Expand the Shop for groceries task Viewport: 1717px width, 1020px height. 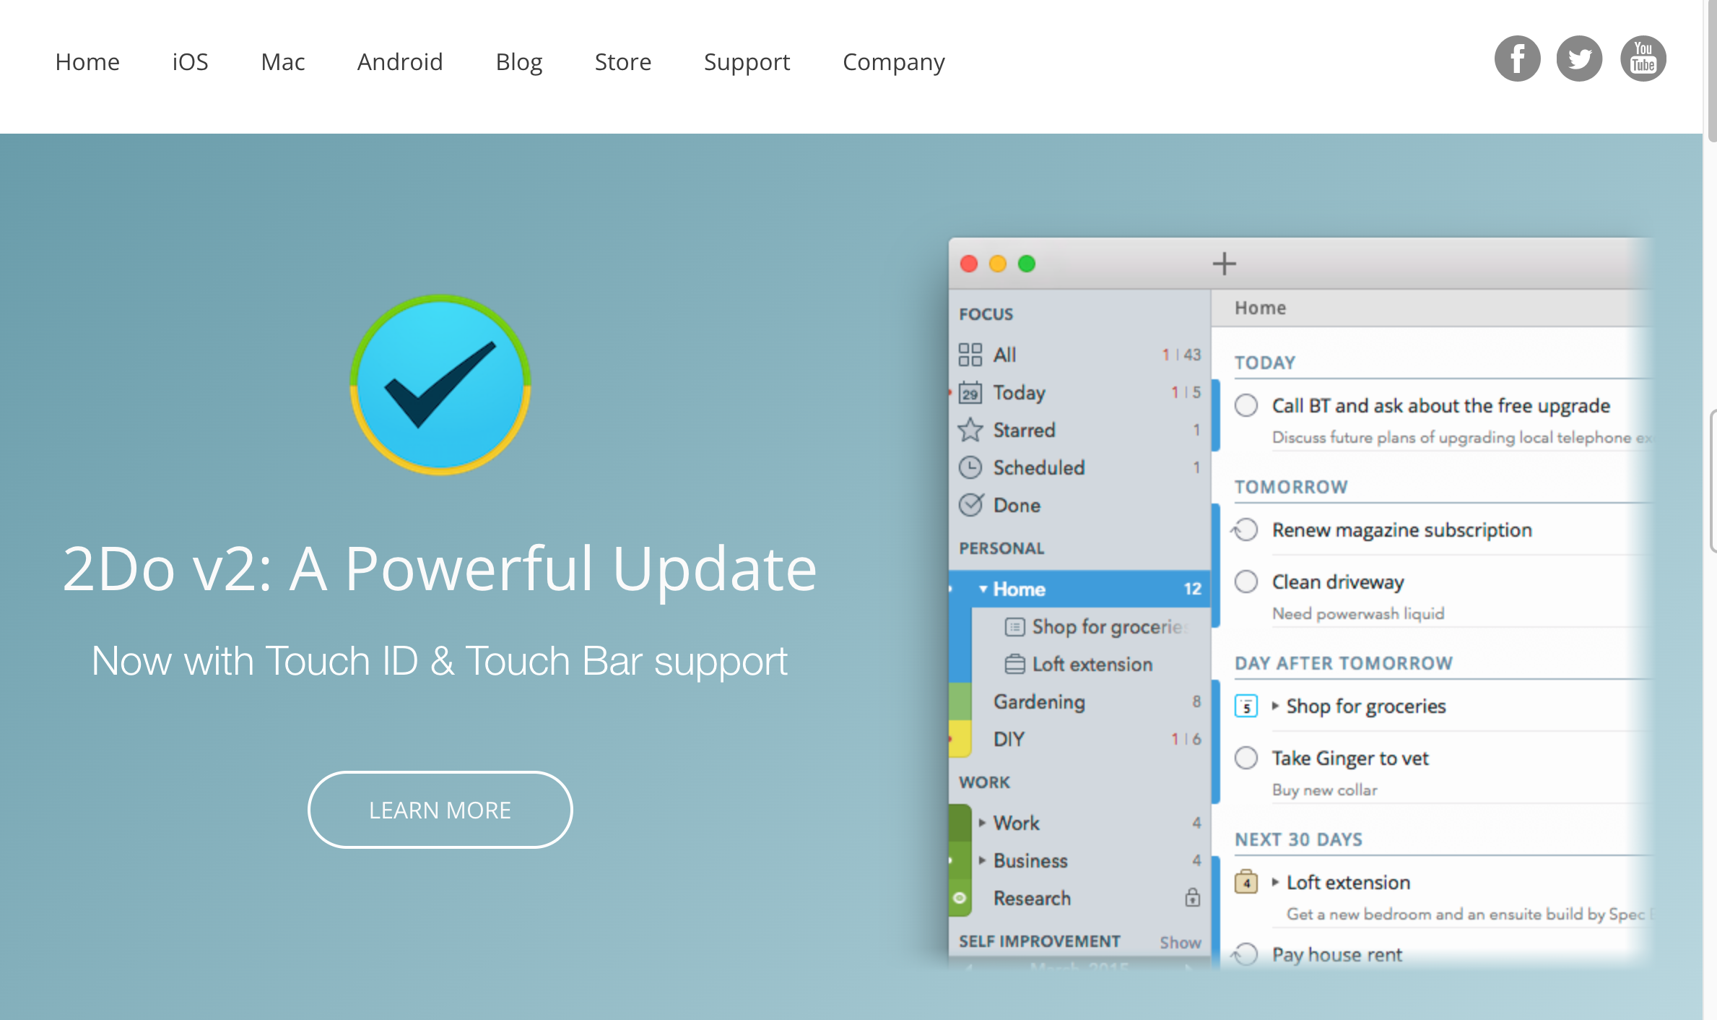tap(1275, 706)
